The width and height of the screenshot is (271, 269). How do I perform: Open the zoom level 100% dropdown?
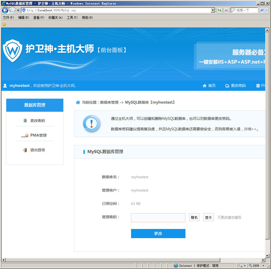[x=264, y=266]
